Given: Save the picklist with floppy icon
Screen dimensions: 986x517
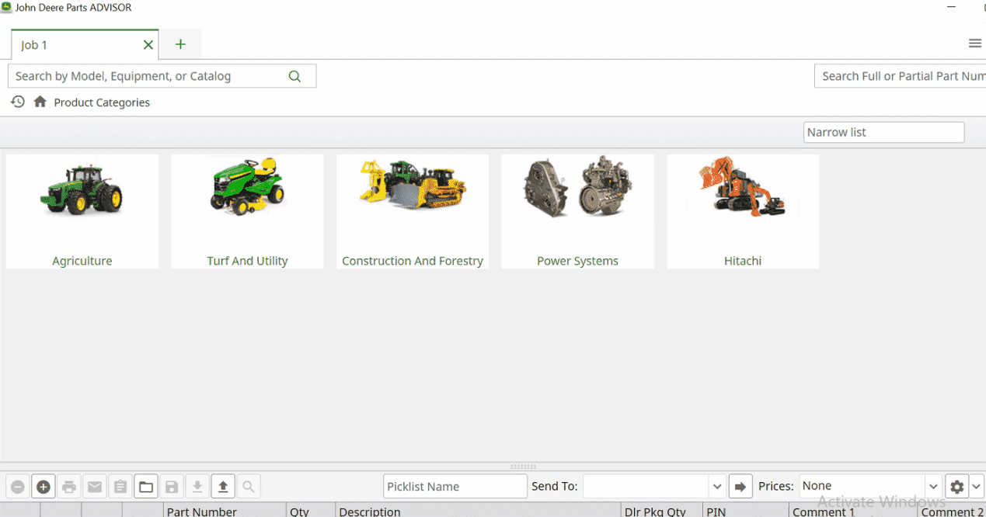Looking at the screenshot, I should click(172, 487).
